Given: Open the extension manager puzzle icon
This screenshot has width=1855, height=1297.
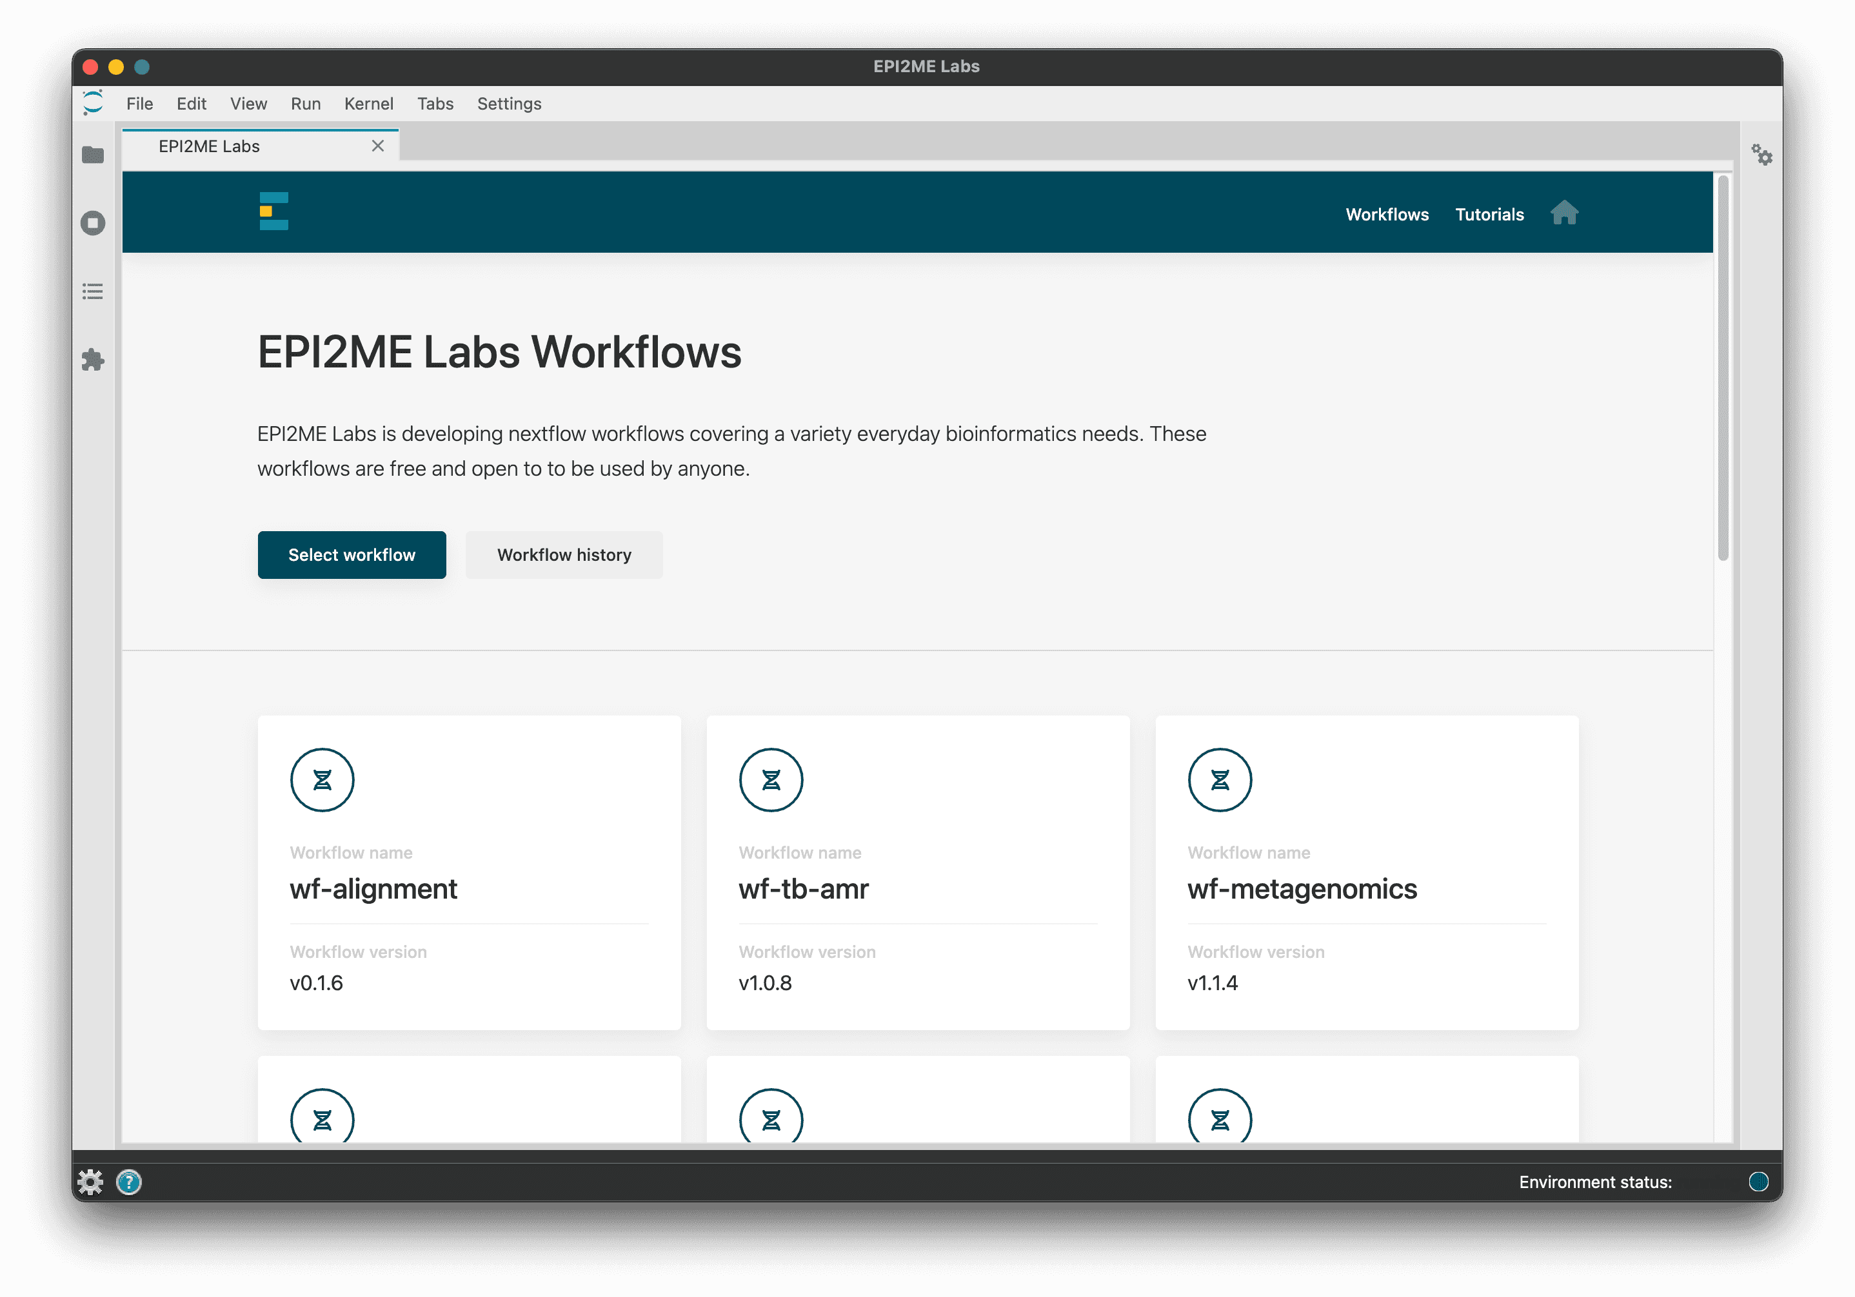Looking at the screenshot, I should [x=92, y=360].
